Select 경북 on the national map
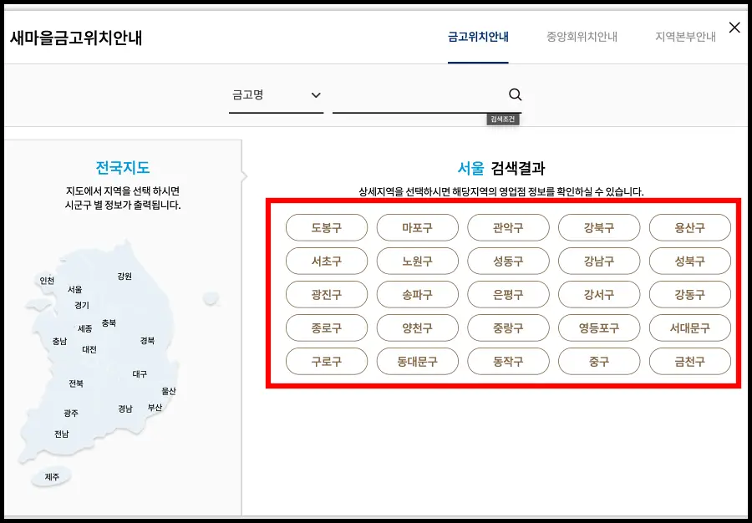Screen dimensions: 752x523 (x=147, y=340)
